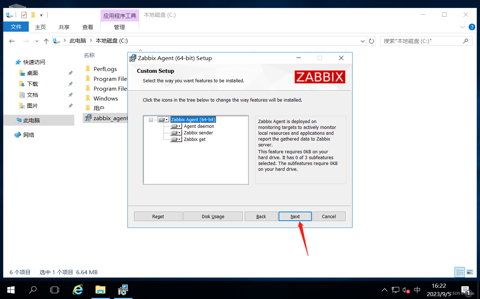The width and height of the screenshot is (480, 299).
Task: Switch to large icons view in Explorer status bar
Action: tap(470, 272)
